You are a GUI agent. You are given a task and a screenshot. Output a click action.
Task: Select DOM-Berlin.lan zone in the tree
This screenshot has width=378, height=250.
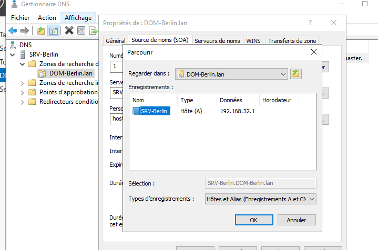[70, 73]
